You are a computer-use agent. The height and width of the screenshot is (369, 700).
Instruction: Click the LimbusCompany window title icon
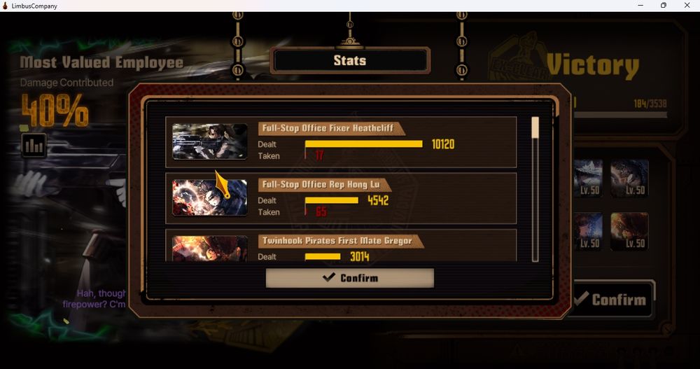tap(6, 6)
